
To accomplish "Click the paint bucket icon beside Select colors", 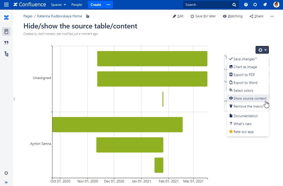I will [x=231, y=90].
